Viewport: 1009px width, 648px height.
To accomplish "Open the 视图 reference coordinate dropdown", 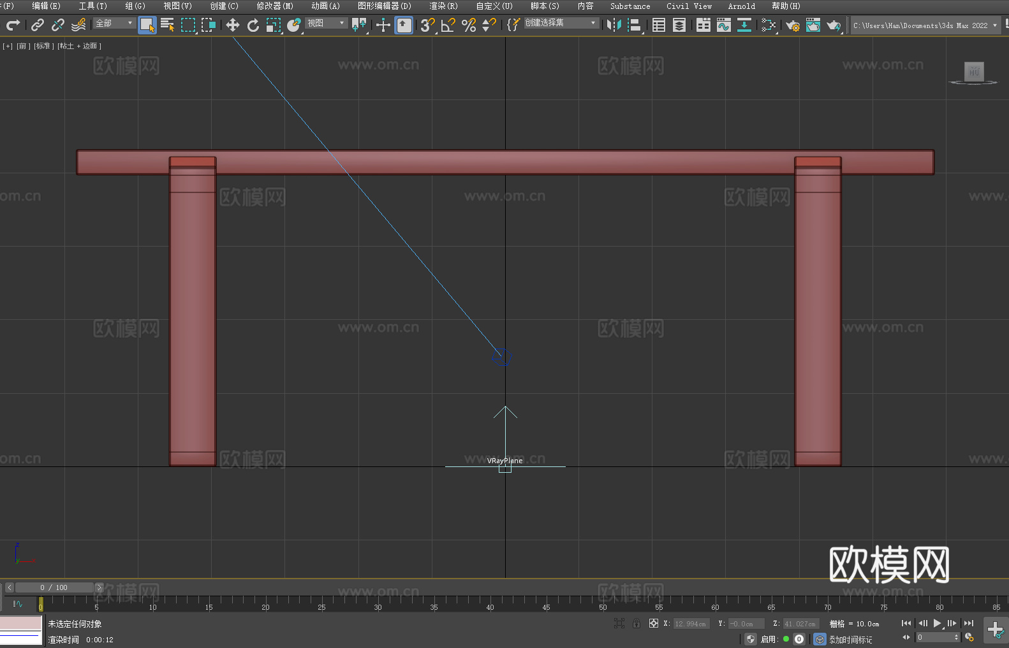I will [326, 23].
